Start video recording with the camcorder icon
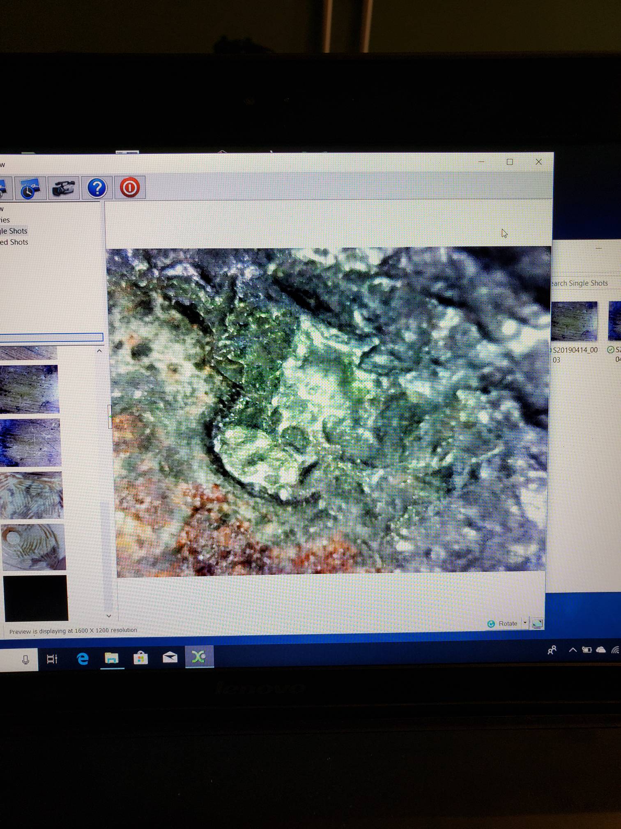Image resolution: width=621 pixels, height=829 pixels. 64,188
